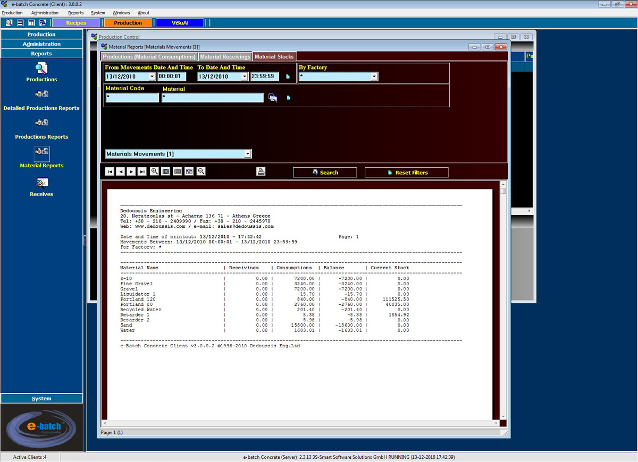
Task: Open the System menu in the menu bar
Action: tap(98, 13)
